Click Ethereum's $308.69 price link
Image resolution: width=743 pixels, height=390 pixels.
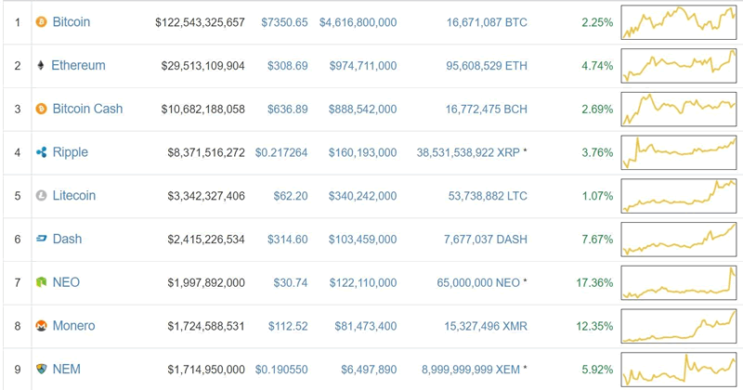coord(285,65)
